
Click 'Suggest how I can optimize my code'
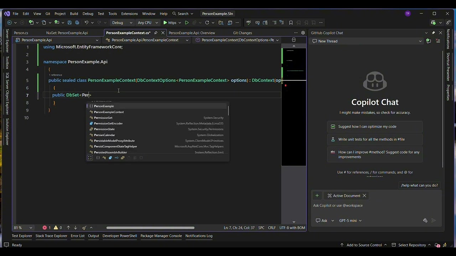tap(375, 127)
